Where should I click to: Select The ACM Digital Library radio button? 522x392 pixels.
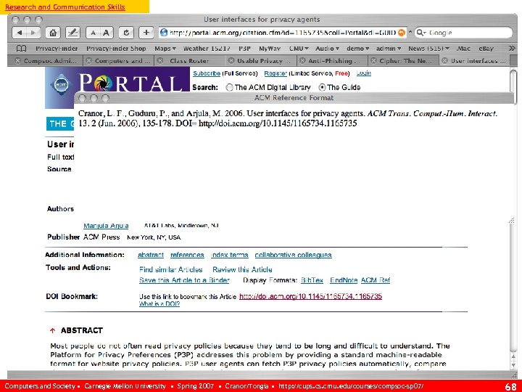click(x=229, y=87)
